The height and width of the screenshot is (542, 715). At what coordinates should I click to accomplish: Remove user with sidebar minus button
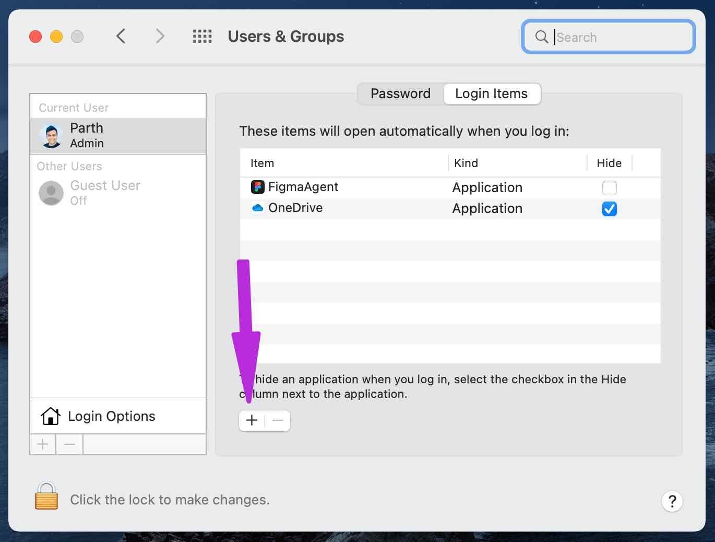point(69,444)
